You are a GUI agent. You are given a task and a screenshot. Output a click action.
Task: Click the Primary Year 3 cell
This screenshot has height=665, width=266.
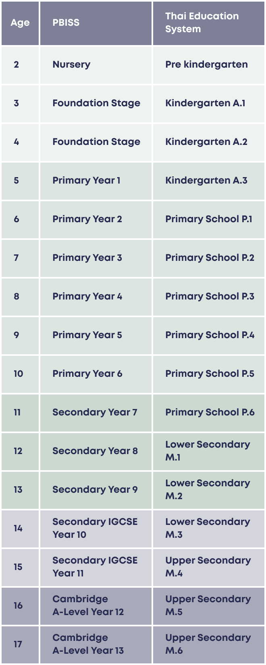tap(87, 258)
